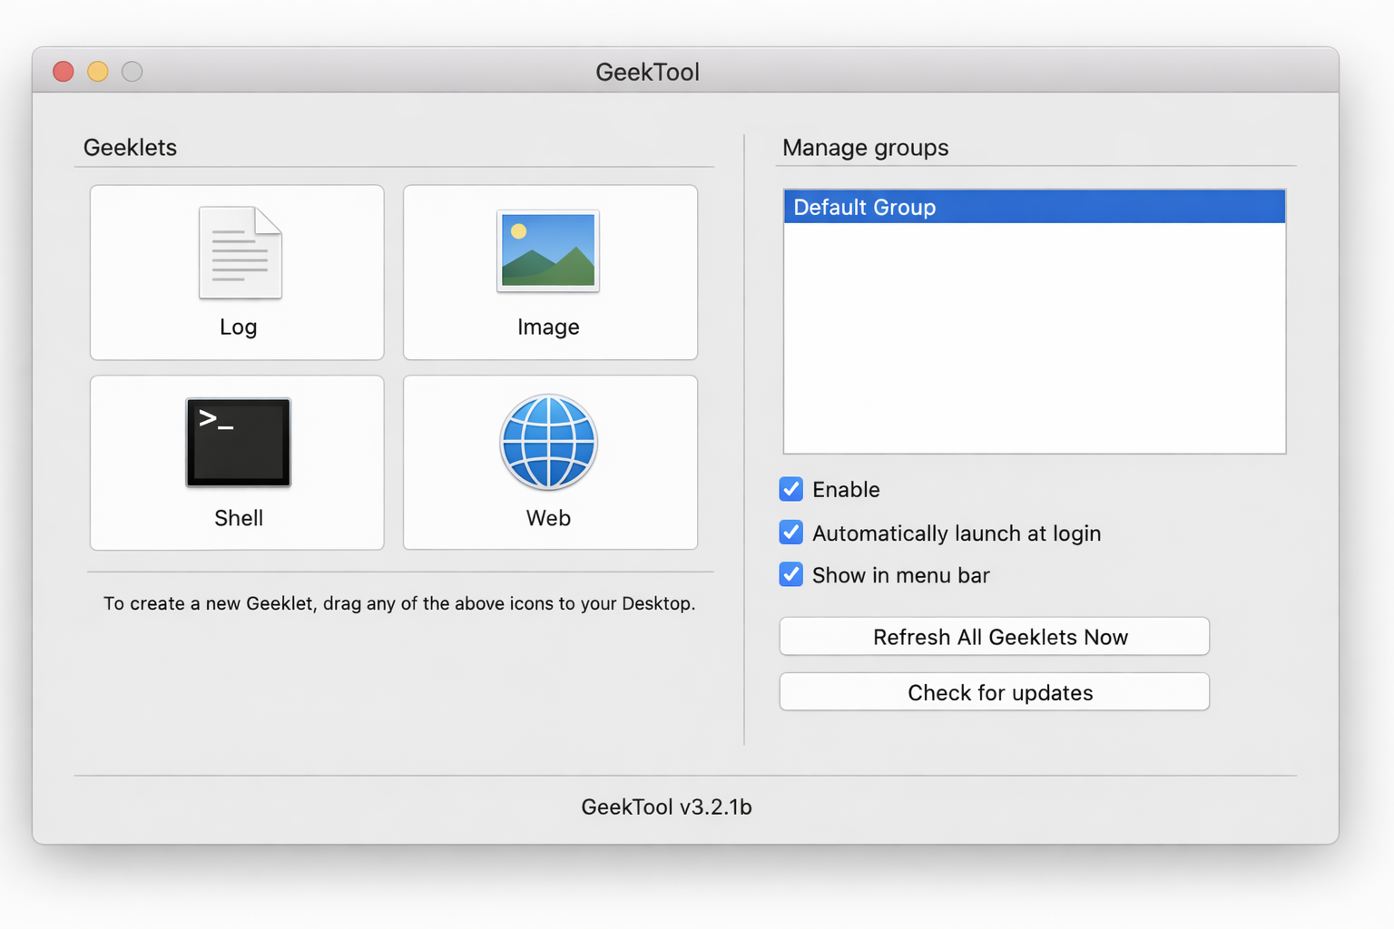This screenshot has width=1394, height=929.
Task: Close the GeekTool window
Action: 64,72
